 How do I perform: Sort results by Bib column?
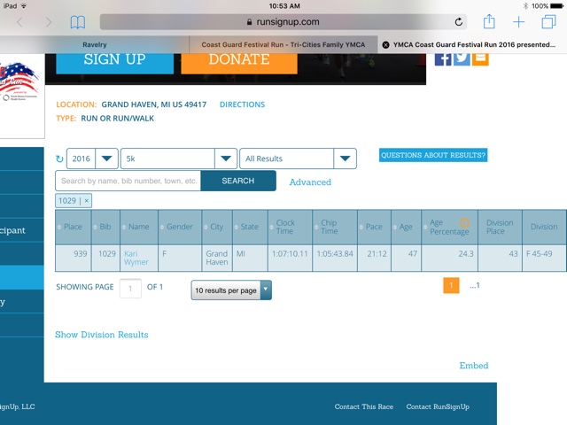coord(105,227)
